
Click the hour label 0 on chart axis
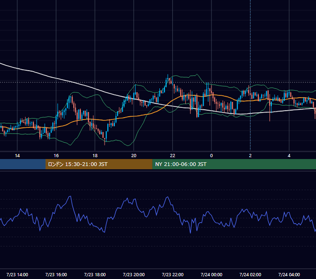(x=211, y=156)
